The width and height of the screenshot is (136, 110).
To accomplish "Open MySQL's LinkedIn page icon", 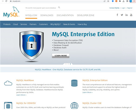I will tap(127, 15).
